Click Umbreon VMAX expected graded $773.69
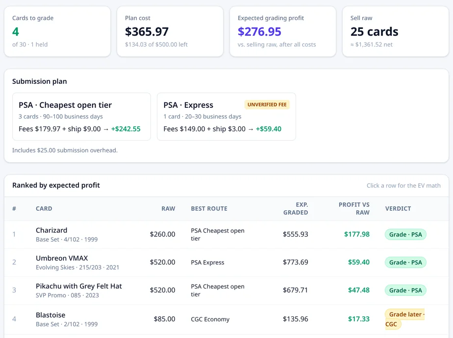Image resolution: width=453 pixels, height=338 pixels. click(296, 262)
